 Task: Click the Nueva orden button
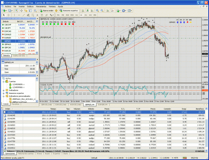47,11
